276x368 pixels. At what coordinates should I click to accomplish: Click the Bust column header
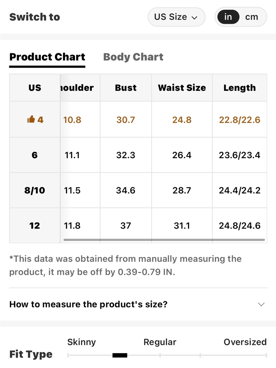[126, 88]
